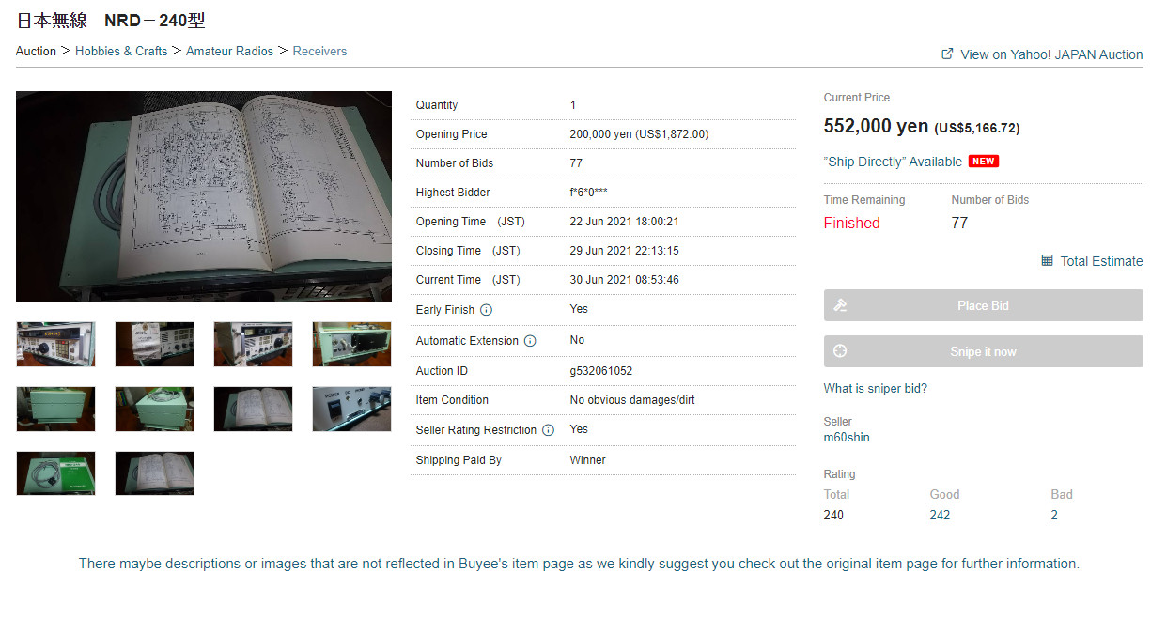Click the "Item Condition" label
Screen dimensions: 1151x619
(x=452, y=400)
